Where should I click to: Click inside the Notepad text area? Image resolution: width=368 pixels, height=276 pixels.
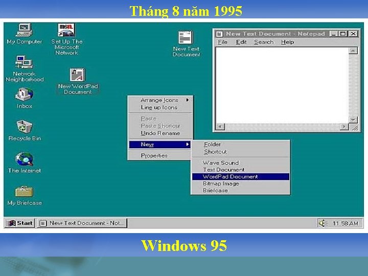[282, 85]
